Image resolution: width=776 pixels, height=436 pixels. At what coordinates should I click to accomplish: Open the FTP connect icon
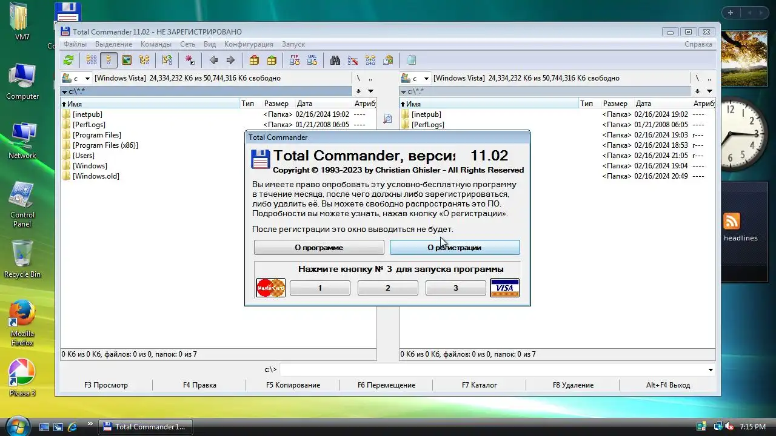click(x=295, y=60)
